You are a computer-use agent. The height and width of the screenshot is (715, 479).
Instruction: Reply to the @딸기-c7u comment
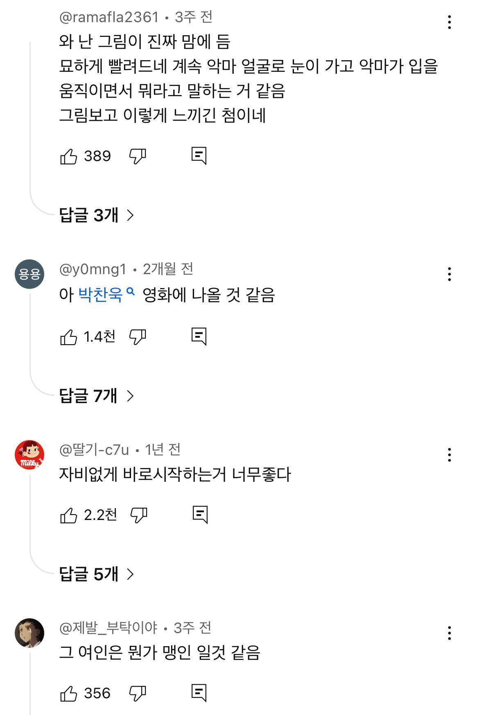click(x=200, y=515)
